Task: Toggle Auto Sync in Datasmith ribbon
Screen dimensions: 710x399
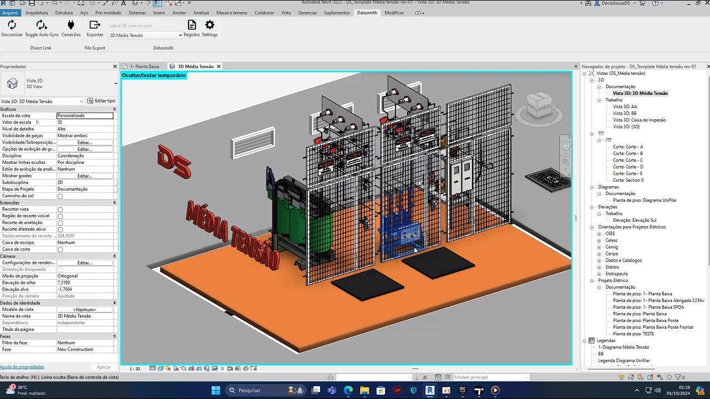Action: pos(42,25)
